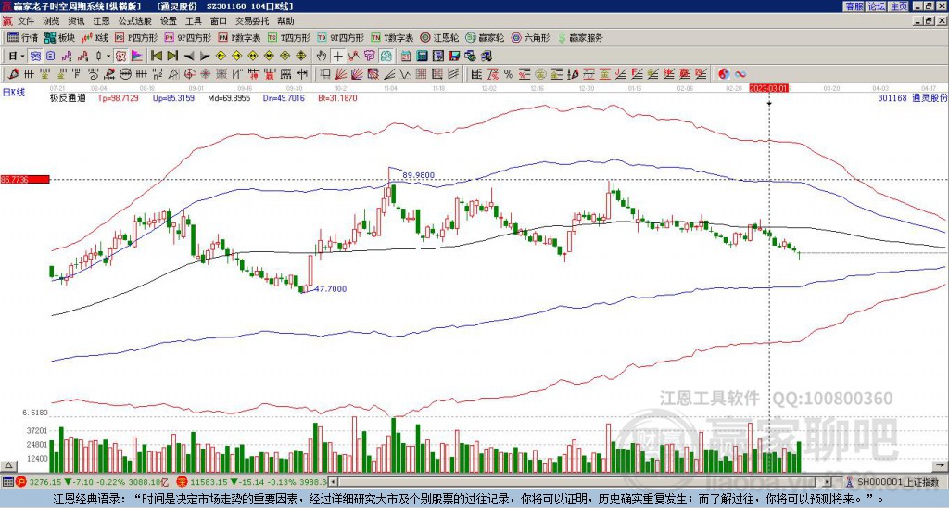This screenshot has height=508, width=949.
Task: Click the 85.7736 price label
Action: pos(25,179)
